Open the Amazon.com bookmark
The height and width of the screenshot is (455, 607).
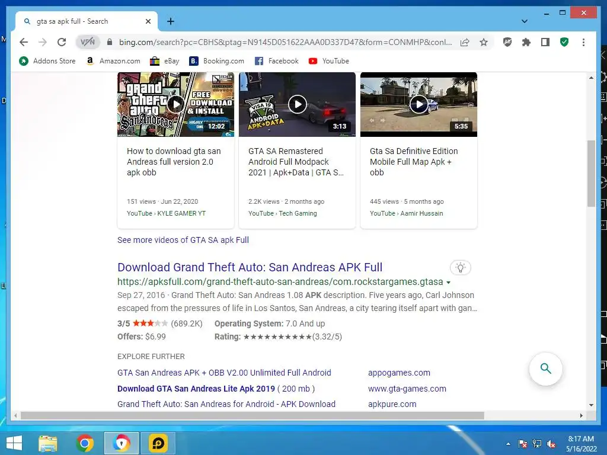point(113,61)
